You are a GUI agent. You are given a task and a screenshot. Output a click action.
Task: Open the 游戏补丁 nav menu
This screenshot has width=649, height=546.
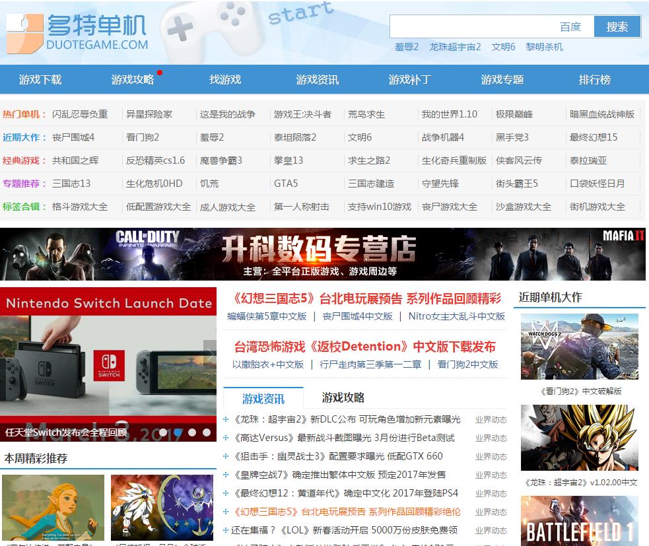click(x=410, y=79)
